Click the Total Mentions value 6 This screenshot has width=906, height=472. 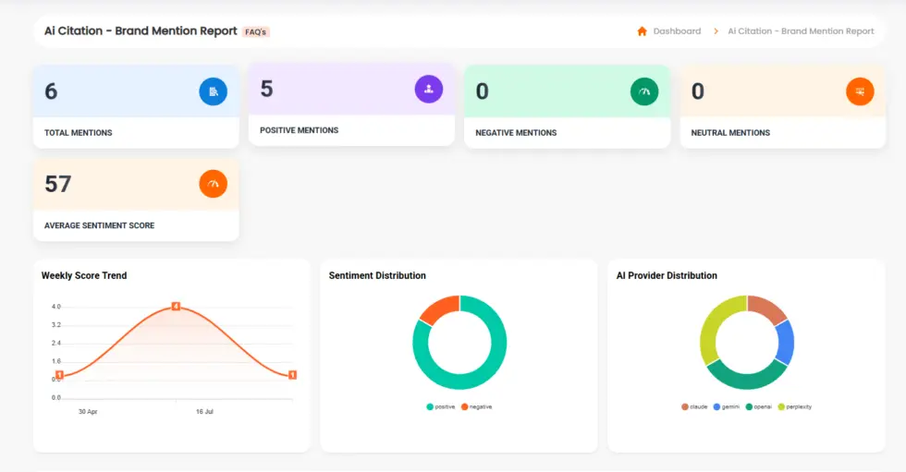pos(51,91)
